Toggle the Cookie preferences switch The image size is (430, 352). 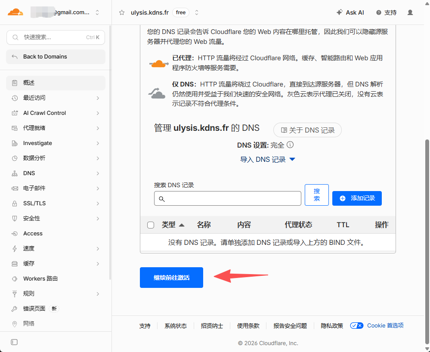click(357, 326)
